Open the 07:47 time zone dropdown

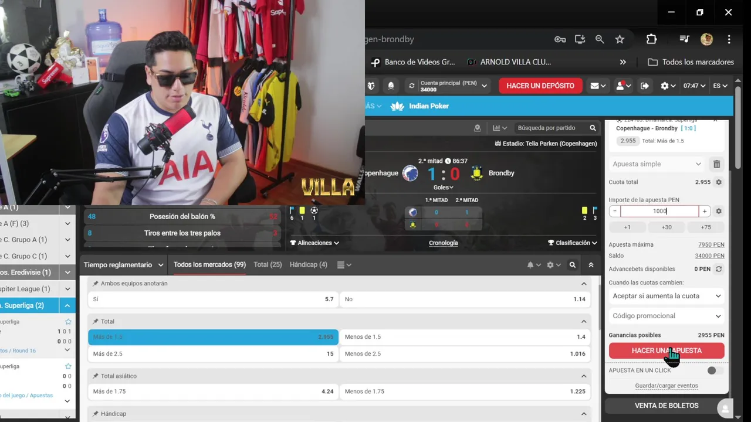(x=694, y=86)
